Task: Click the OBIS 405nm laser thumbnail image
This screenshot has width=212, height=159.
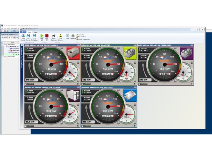Action: [x=187, y=53]
